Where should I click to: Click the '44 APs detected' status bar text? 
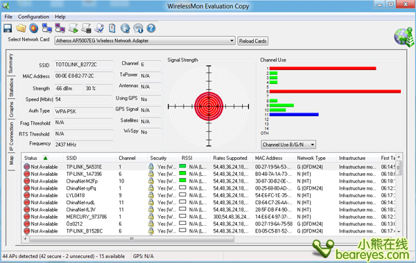[63, 256]
